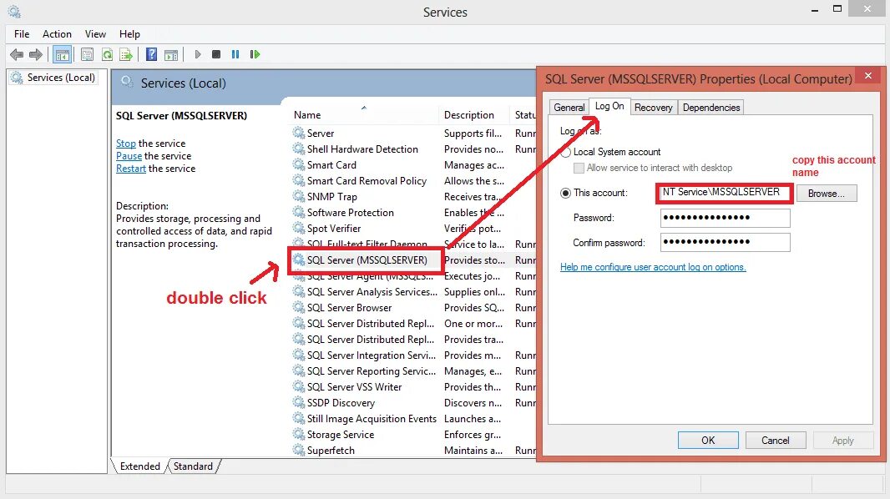Select the Shell Hardware Detection service

[x=362, y=149]
